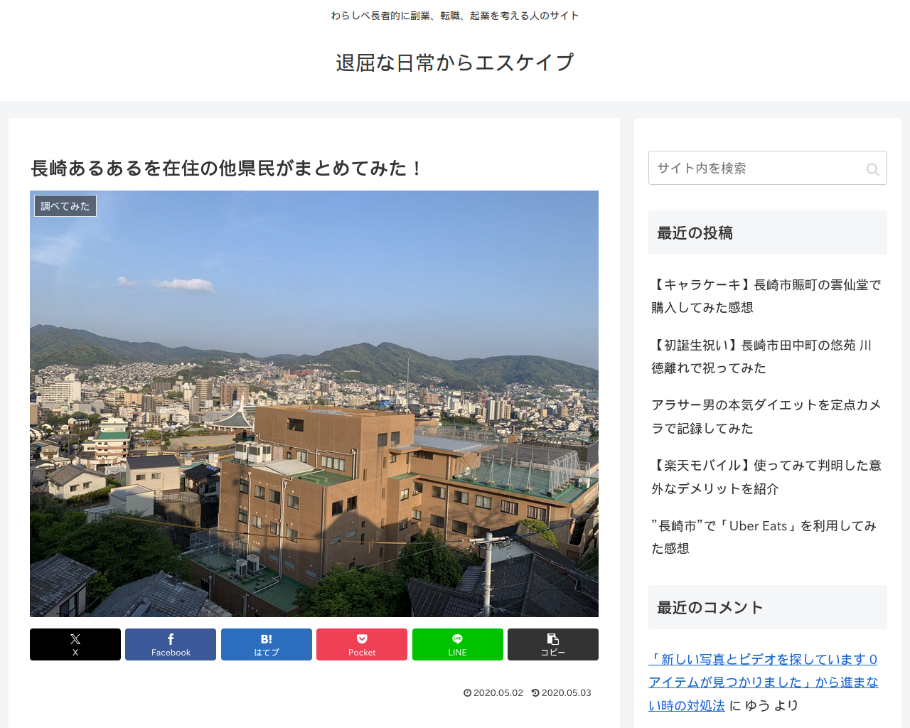Save the article to Pocket
910x728 pixels.
coord(362,644)
